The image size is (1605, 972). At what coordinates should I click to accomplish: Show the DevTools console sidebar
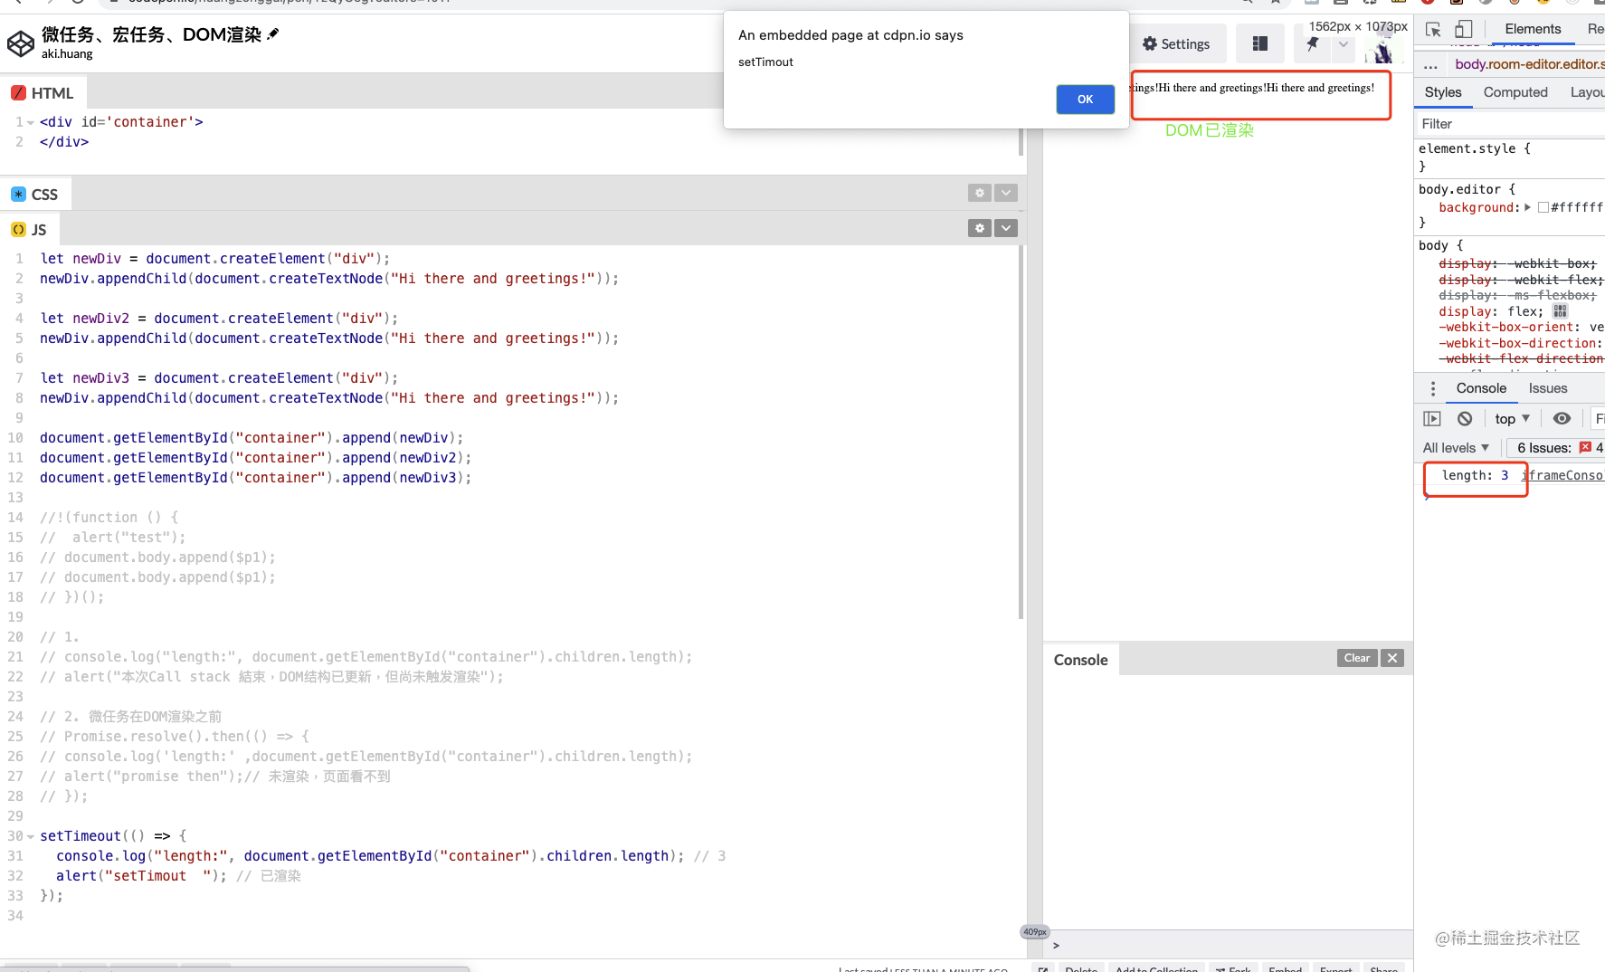click(1432, 418)
